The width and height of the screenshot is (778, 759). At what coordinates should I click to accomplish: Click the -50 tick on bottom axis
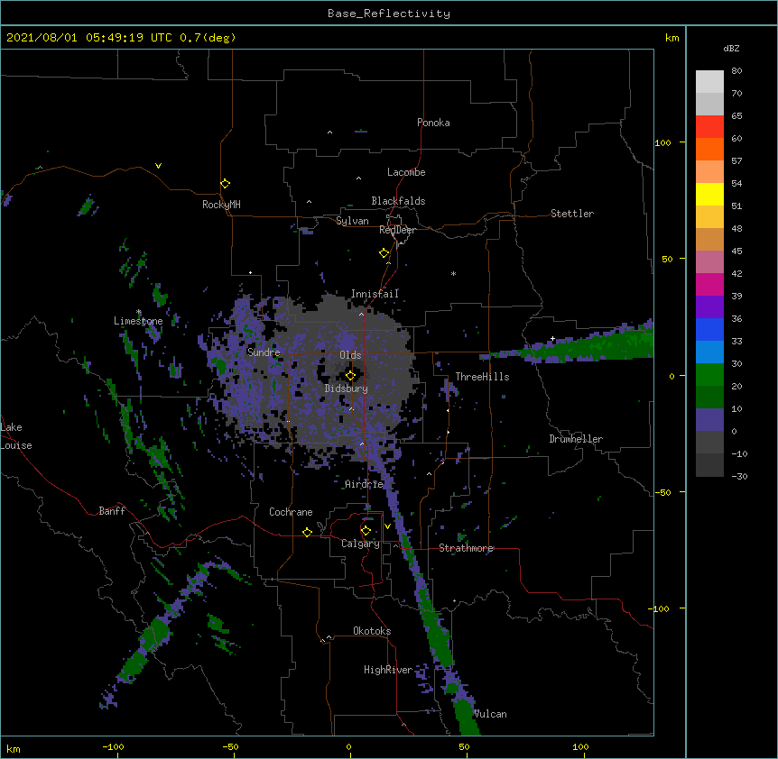coord(230,746)
